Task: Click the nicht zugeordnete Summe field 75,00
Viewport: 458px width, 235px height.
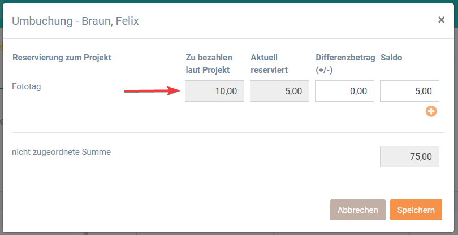Action: pos(409,156)
